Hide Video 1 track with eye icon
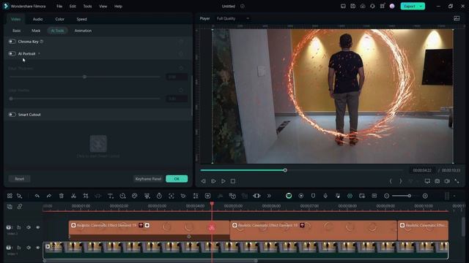 (37, 248)
